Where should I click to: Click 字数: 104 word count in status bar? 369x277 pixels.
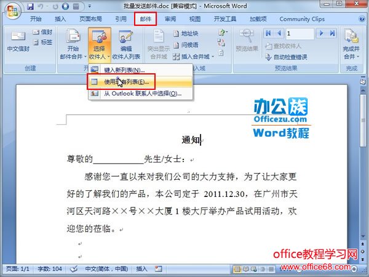point(50,269)
